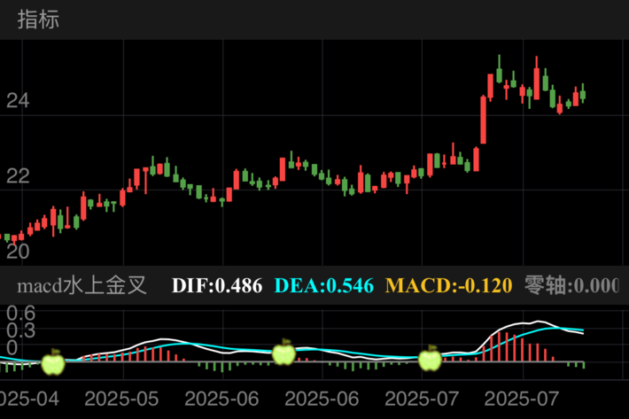Click the price axis label 22
This screenshot has width=629, height=419.
[18, 176]
